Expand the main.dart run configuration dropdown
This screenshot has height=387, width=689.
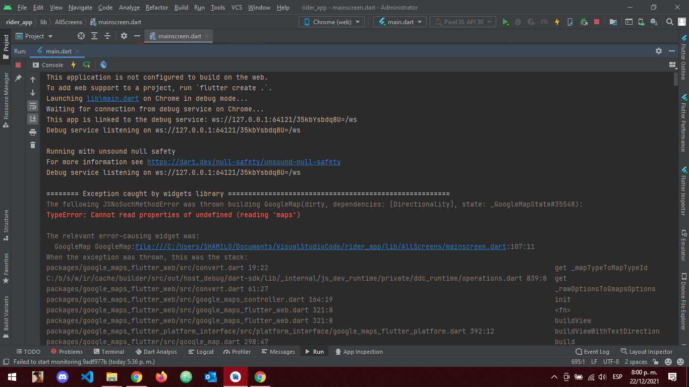point(400,22)
